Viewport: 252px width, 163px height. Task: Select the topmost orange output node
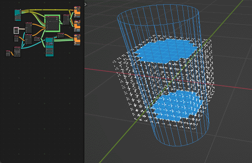pyautogui.click(x=77, y=12)
